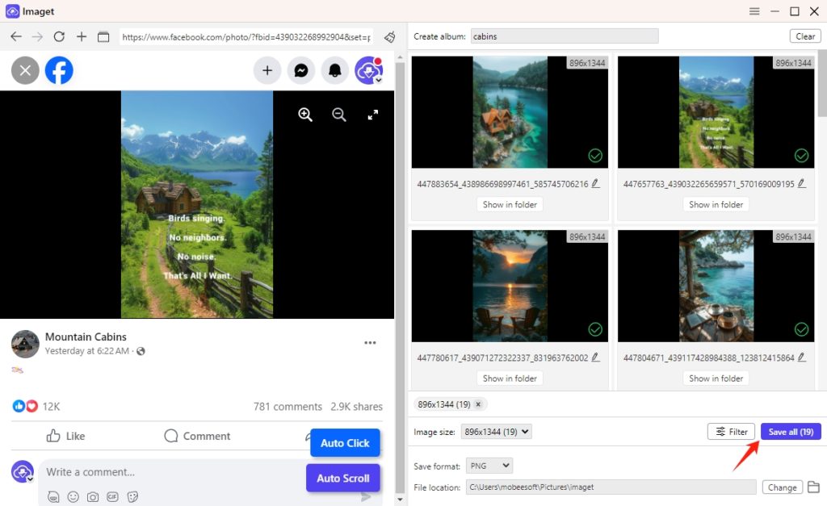Open the Save format PNG dropdown
The image size is (827, 506).
point(489,465)
